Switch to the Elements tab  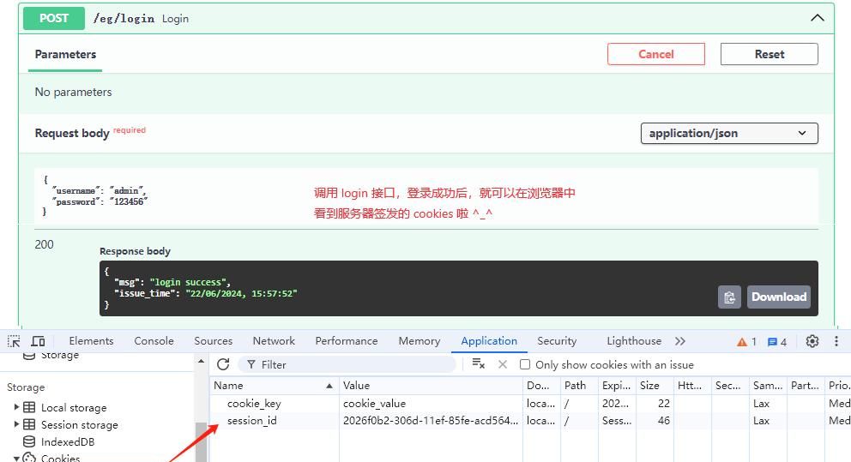91,341
